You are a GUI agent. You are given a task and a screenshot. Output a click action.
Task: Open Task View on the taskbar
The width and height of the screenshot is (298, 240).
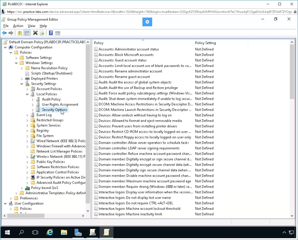coord(35,232)
